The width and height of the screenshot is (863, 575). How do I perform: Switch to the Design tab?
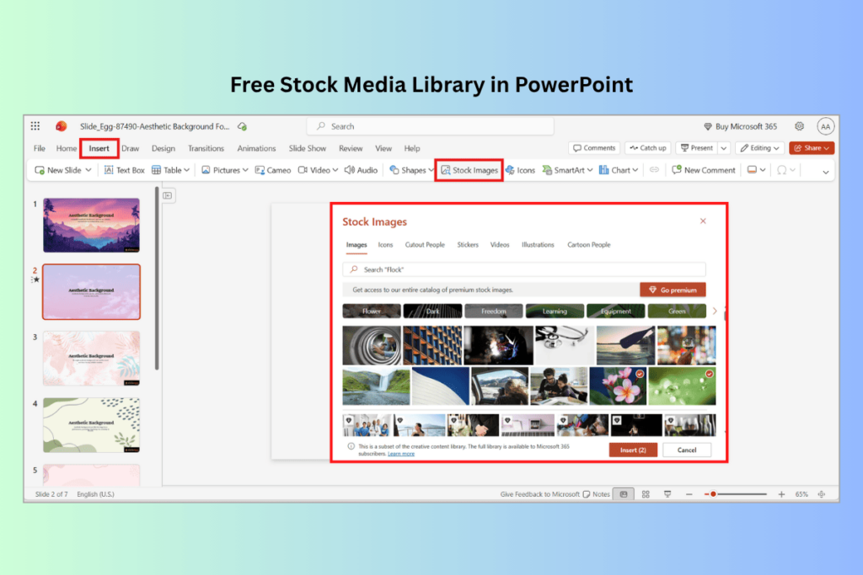[163, 148]
